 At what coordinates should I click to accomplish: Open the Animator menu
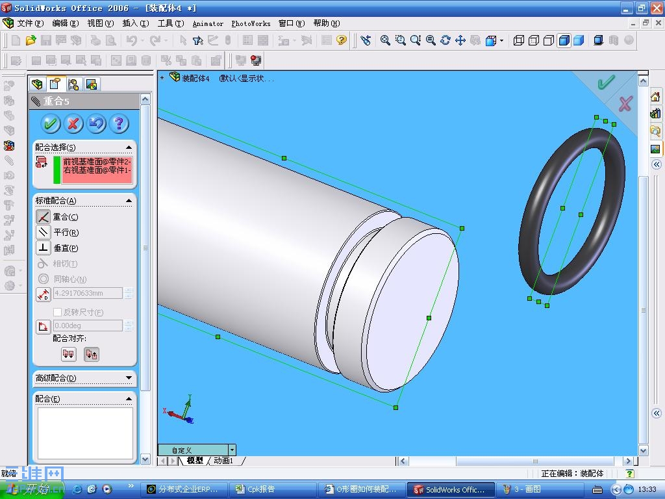click(208, 24)
